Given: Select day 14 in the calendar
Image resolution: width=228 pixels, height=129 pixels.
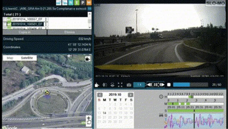Looking at the screenshot, I should click(105, 113).
